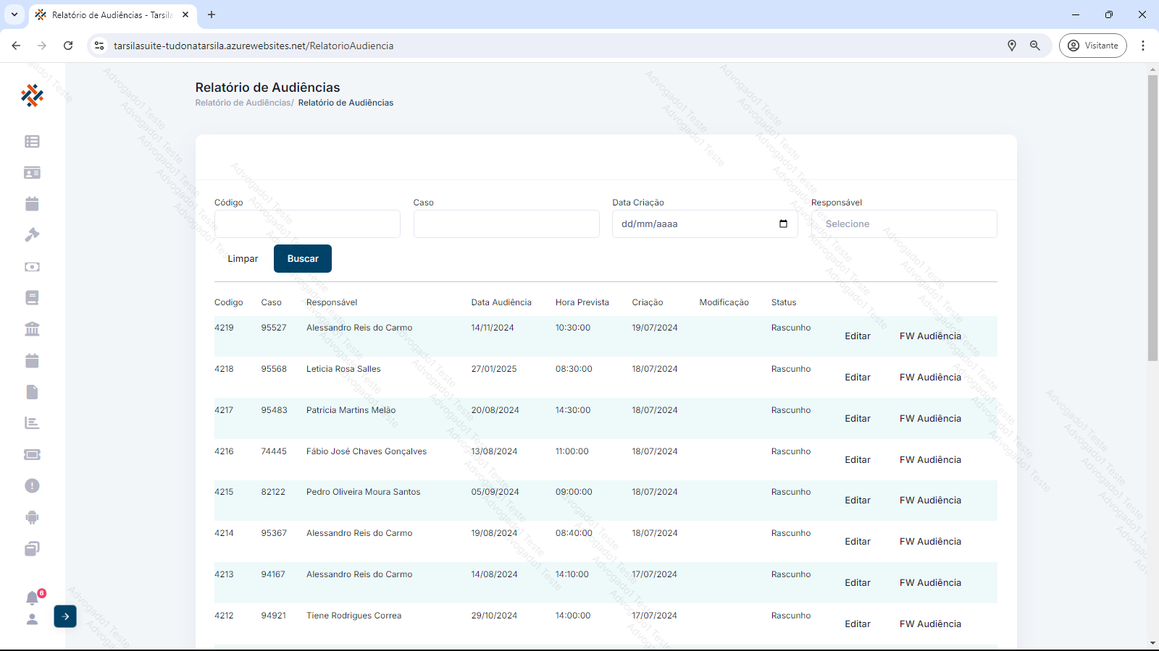The height and width of the screenshot is (651, 1159).
Task: Expand the sidebar with the arrow button
Action: coord(65,616)
